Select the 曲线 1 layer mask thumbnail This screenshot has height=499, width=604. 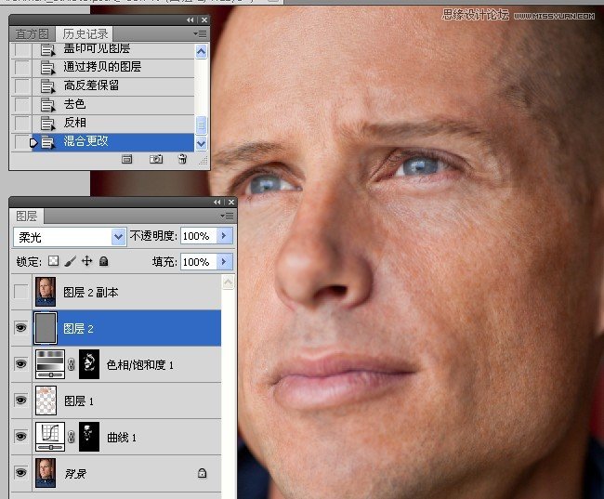coord(89,437)
